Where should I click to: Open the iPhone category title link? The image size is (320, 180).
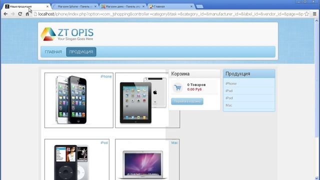tap(106, 76)
